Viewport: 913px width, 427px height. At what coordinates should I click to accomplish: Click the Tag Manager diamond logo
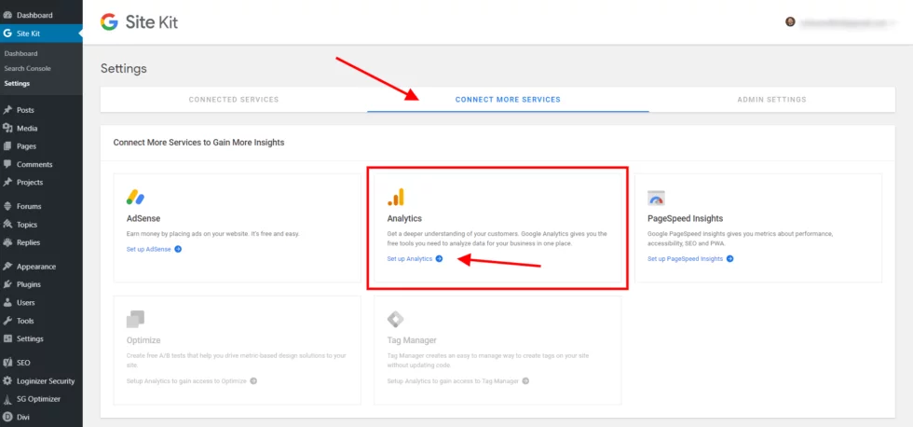click(x=396, y=319)
